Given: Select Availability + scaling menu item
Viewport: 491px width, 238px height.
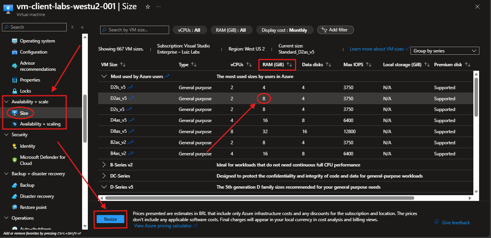Looking at the screenshot, I should click(x=40, y=124).
